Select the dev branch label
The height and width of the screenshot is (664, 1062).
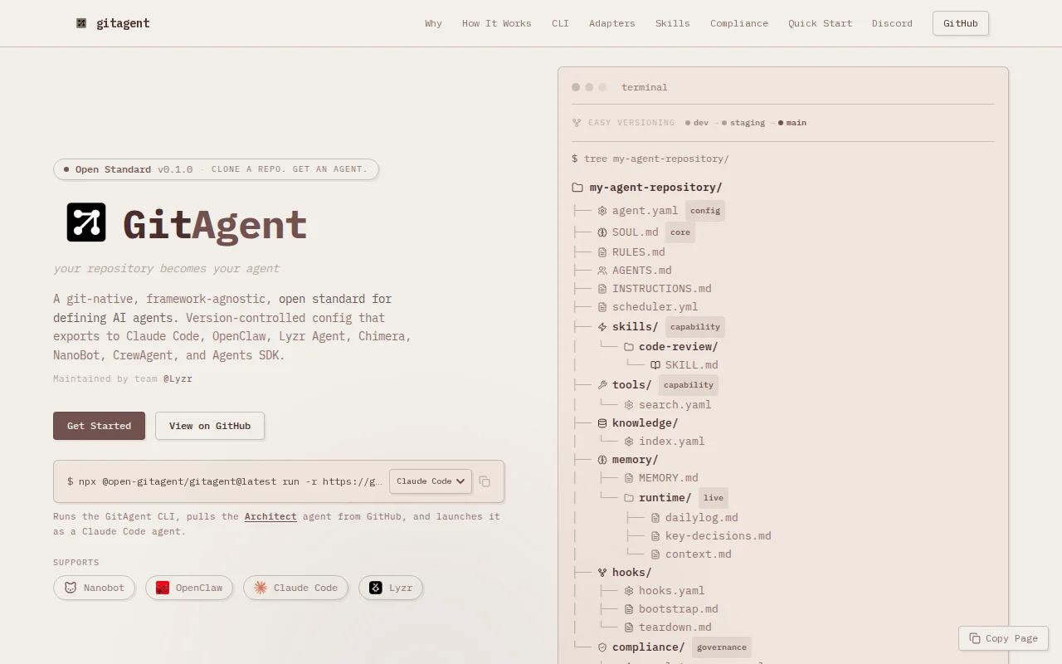pyautogui.click(x=701, y=123)
